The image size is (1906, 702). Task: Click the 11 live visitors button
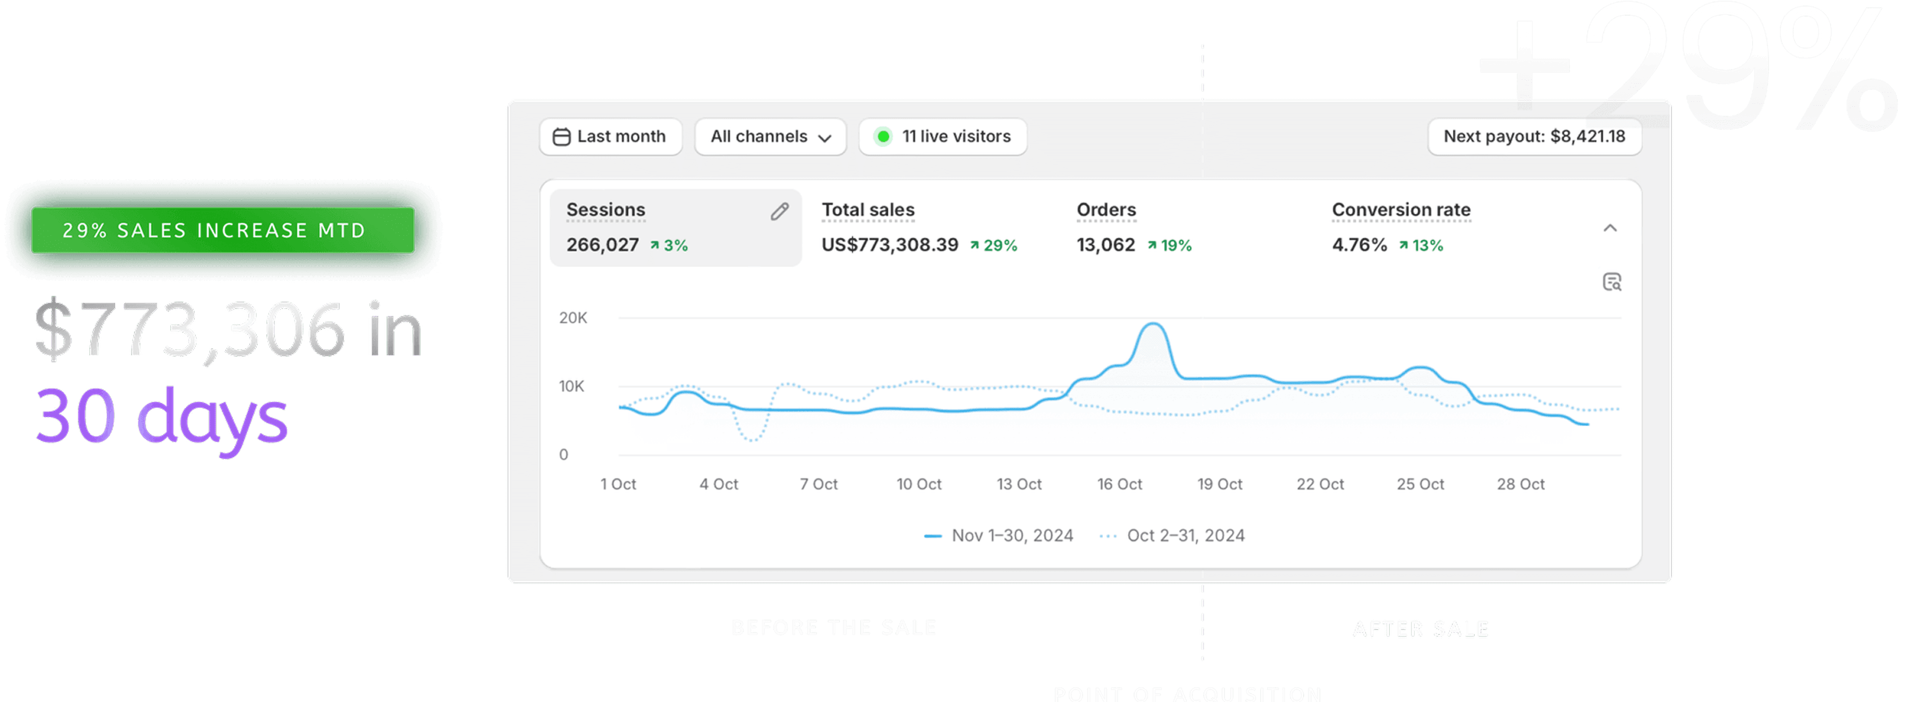pos(943,137)
